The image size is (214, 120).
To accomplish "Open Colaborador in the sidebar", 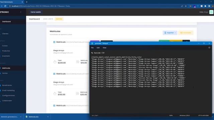I will coord(7,101).
